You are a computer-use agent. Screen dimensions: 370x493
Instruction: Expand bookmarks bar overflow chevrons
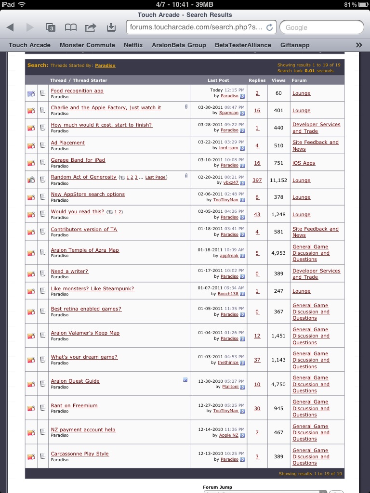click(x=359, y=45)
